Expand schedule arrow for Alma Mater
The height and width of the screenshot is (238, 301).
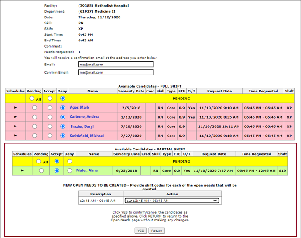click(x=22, y=170)
